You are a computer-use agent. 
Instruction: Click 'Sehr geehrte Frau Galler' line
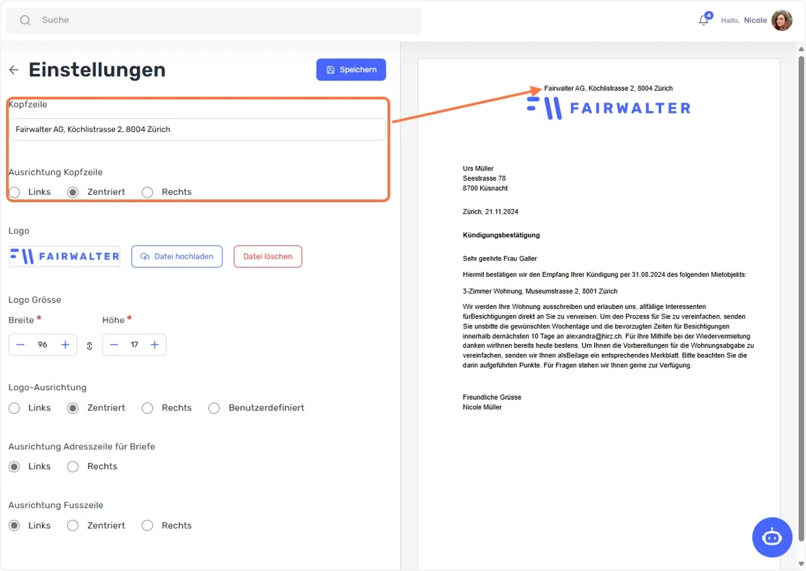pos(500,258)
